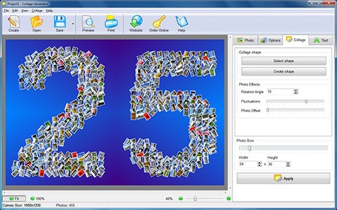Screen dimensions: 337x210
Task: Click the Fit zoom button
Action: click(x=14, y=198)
